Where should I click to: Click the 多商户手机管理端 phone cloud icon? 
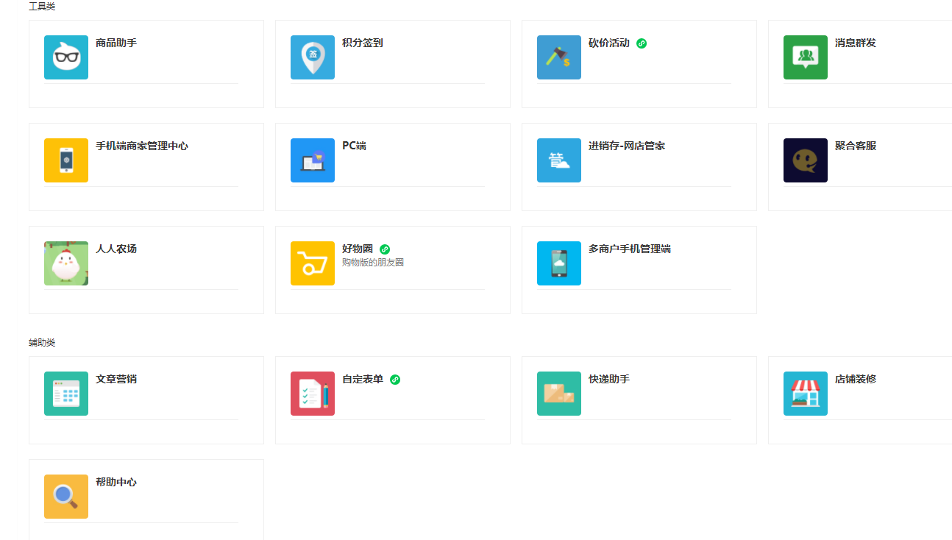559,263
